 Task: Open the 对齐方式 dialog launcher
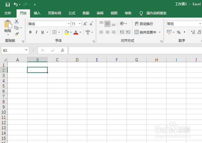click(161, 41)
